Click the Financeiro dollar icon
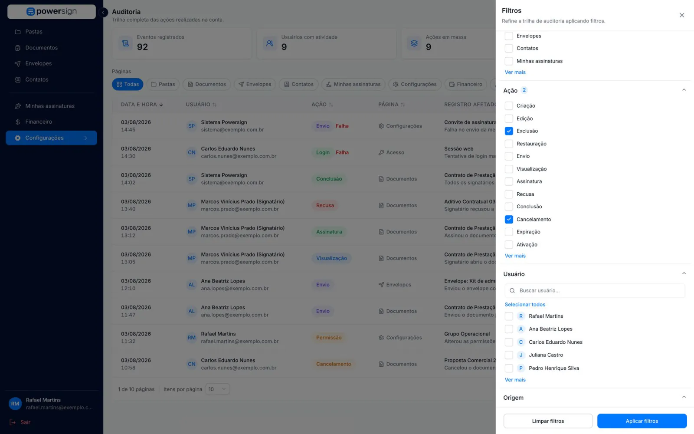Viewport: 694px width, 434px height. [18, 122]
